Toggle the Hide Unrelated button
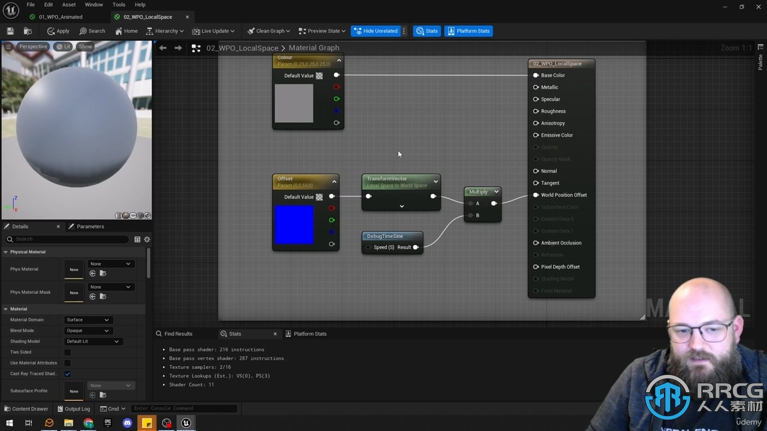Viewport: 767px width, 431px height. point(376,31)
